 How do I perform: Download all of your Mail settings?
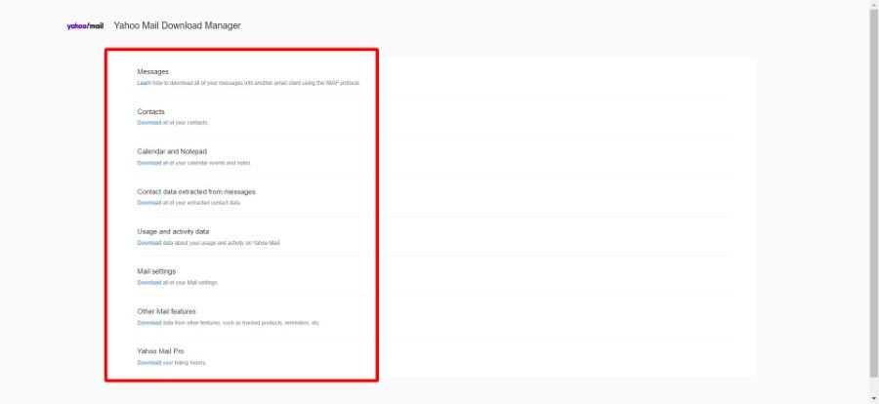click(149, 283)
